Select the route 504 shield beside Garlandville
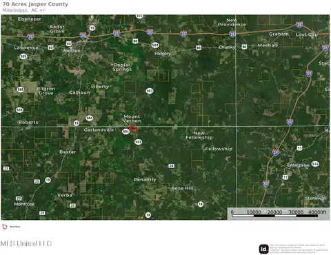The width and height of the screenshot is (331, 255). [x=126, y=132]
